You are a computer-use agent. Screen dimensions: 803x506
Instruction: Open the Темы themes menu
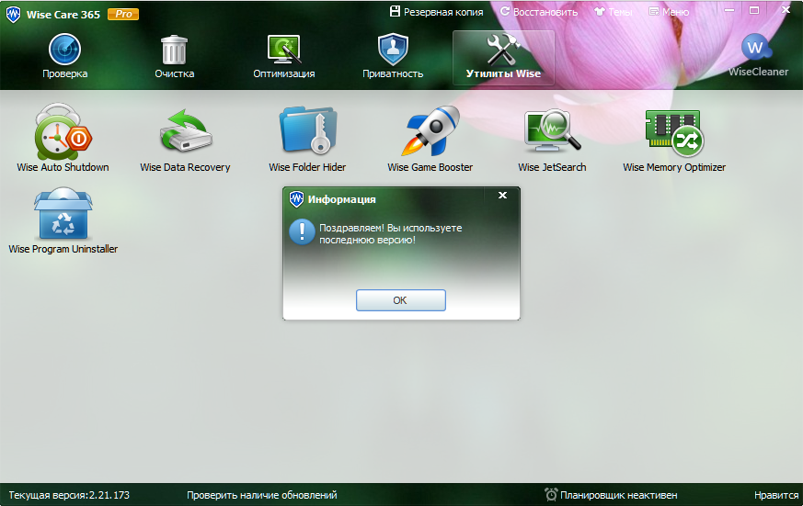tap(613, 12)
